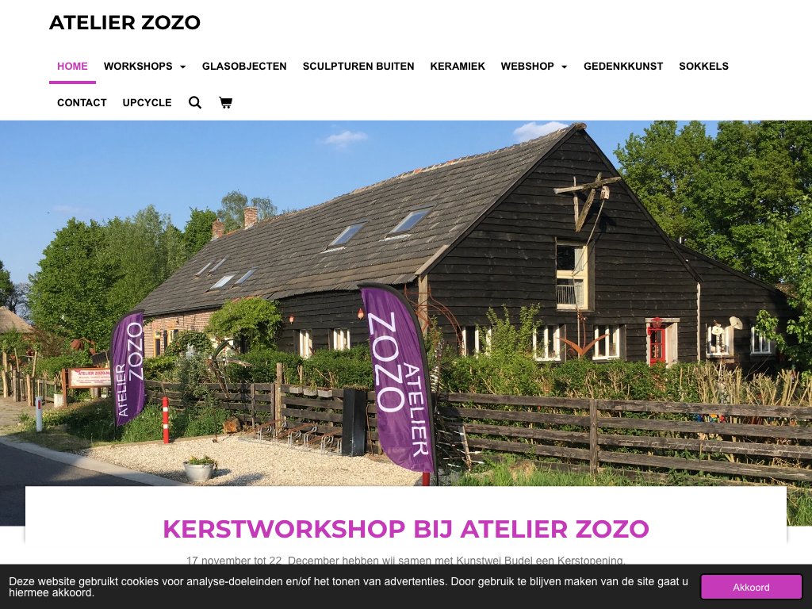Open the Contact page
Screen dimensions: 812x609
pos(82,102)
